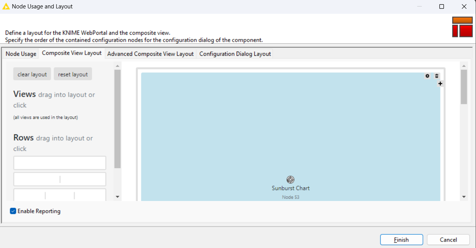Viewport: 476px width, 248px height.
Task: Click the KNIME warning triangle title icon
Action: pyautogui.click(x=6, y=6)
